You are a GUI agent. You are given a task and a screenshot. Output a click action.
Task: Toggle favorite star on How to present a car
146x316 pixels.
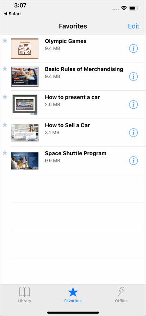(5, 97)
